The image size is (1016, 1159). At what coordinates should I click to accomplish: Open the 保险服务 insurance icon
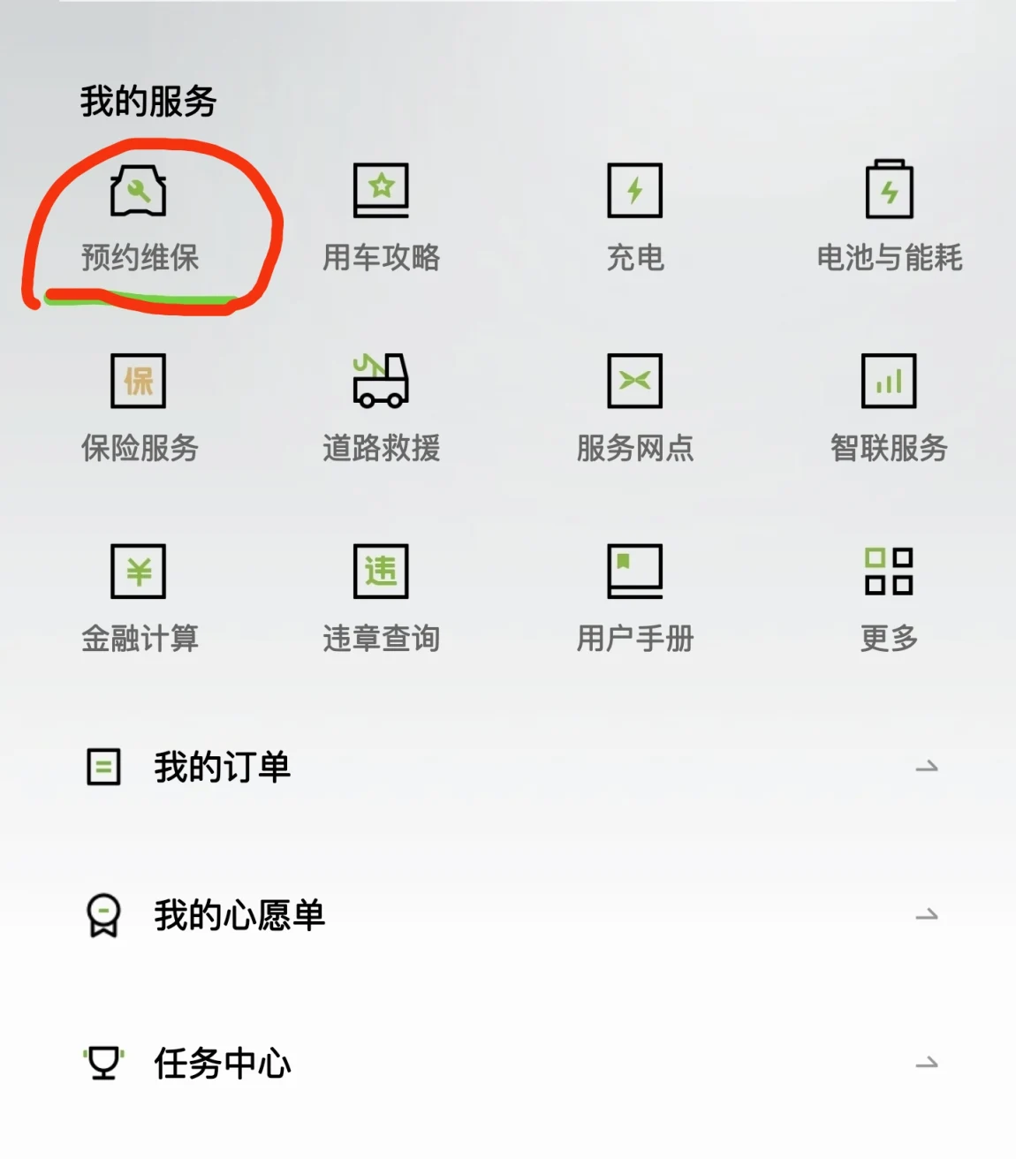pos(138,381)
